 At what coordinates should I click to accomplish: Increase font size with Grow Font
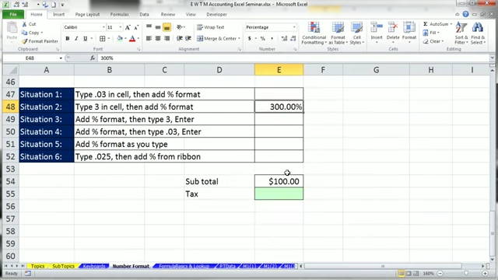(x=128, y=27)
